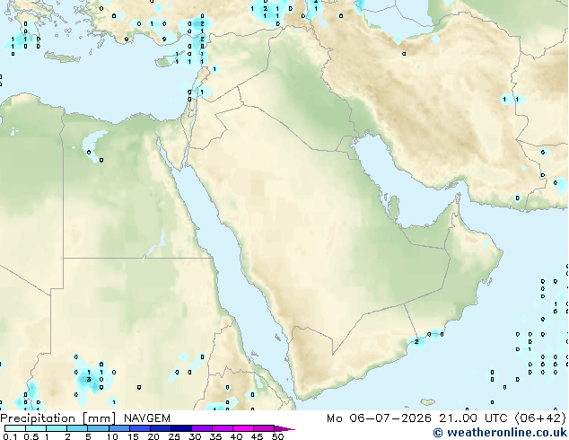This screenshot has height=440, width=569.
Task: Click the '[mm]' unit label
Action: point(99,418)
